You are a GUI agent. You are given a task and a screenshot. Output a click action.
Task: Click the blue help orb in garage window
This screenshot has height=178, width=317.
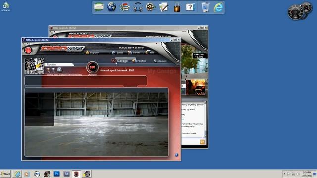pos(176,155)
